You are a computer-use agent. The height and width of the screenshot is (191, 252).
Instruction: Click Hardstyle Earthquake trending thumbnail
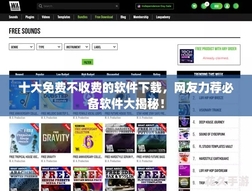pyautogui.click(x=184, y=158)
